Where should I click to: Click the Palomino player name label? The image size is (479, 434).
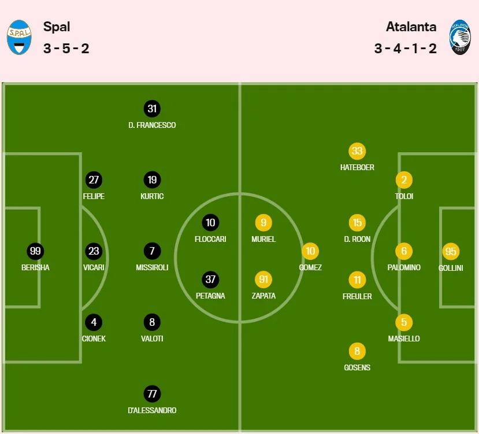(404, 267)
